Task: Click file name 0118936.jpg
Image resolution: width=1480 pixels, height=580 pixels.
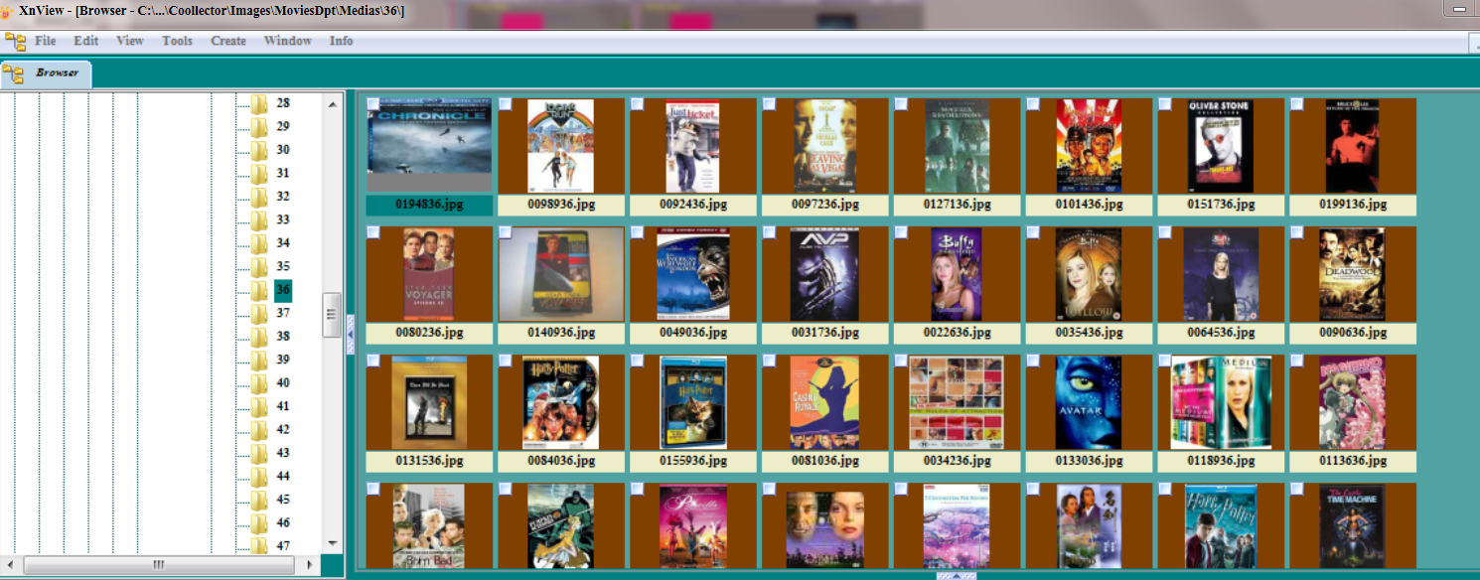Action: pos(1222,461)
